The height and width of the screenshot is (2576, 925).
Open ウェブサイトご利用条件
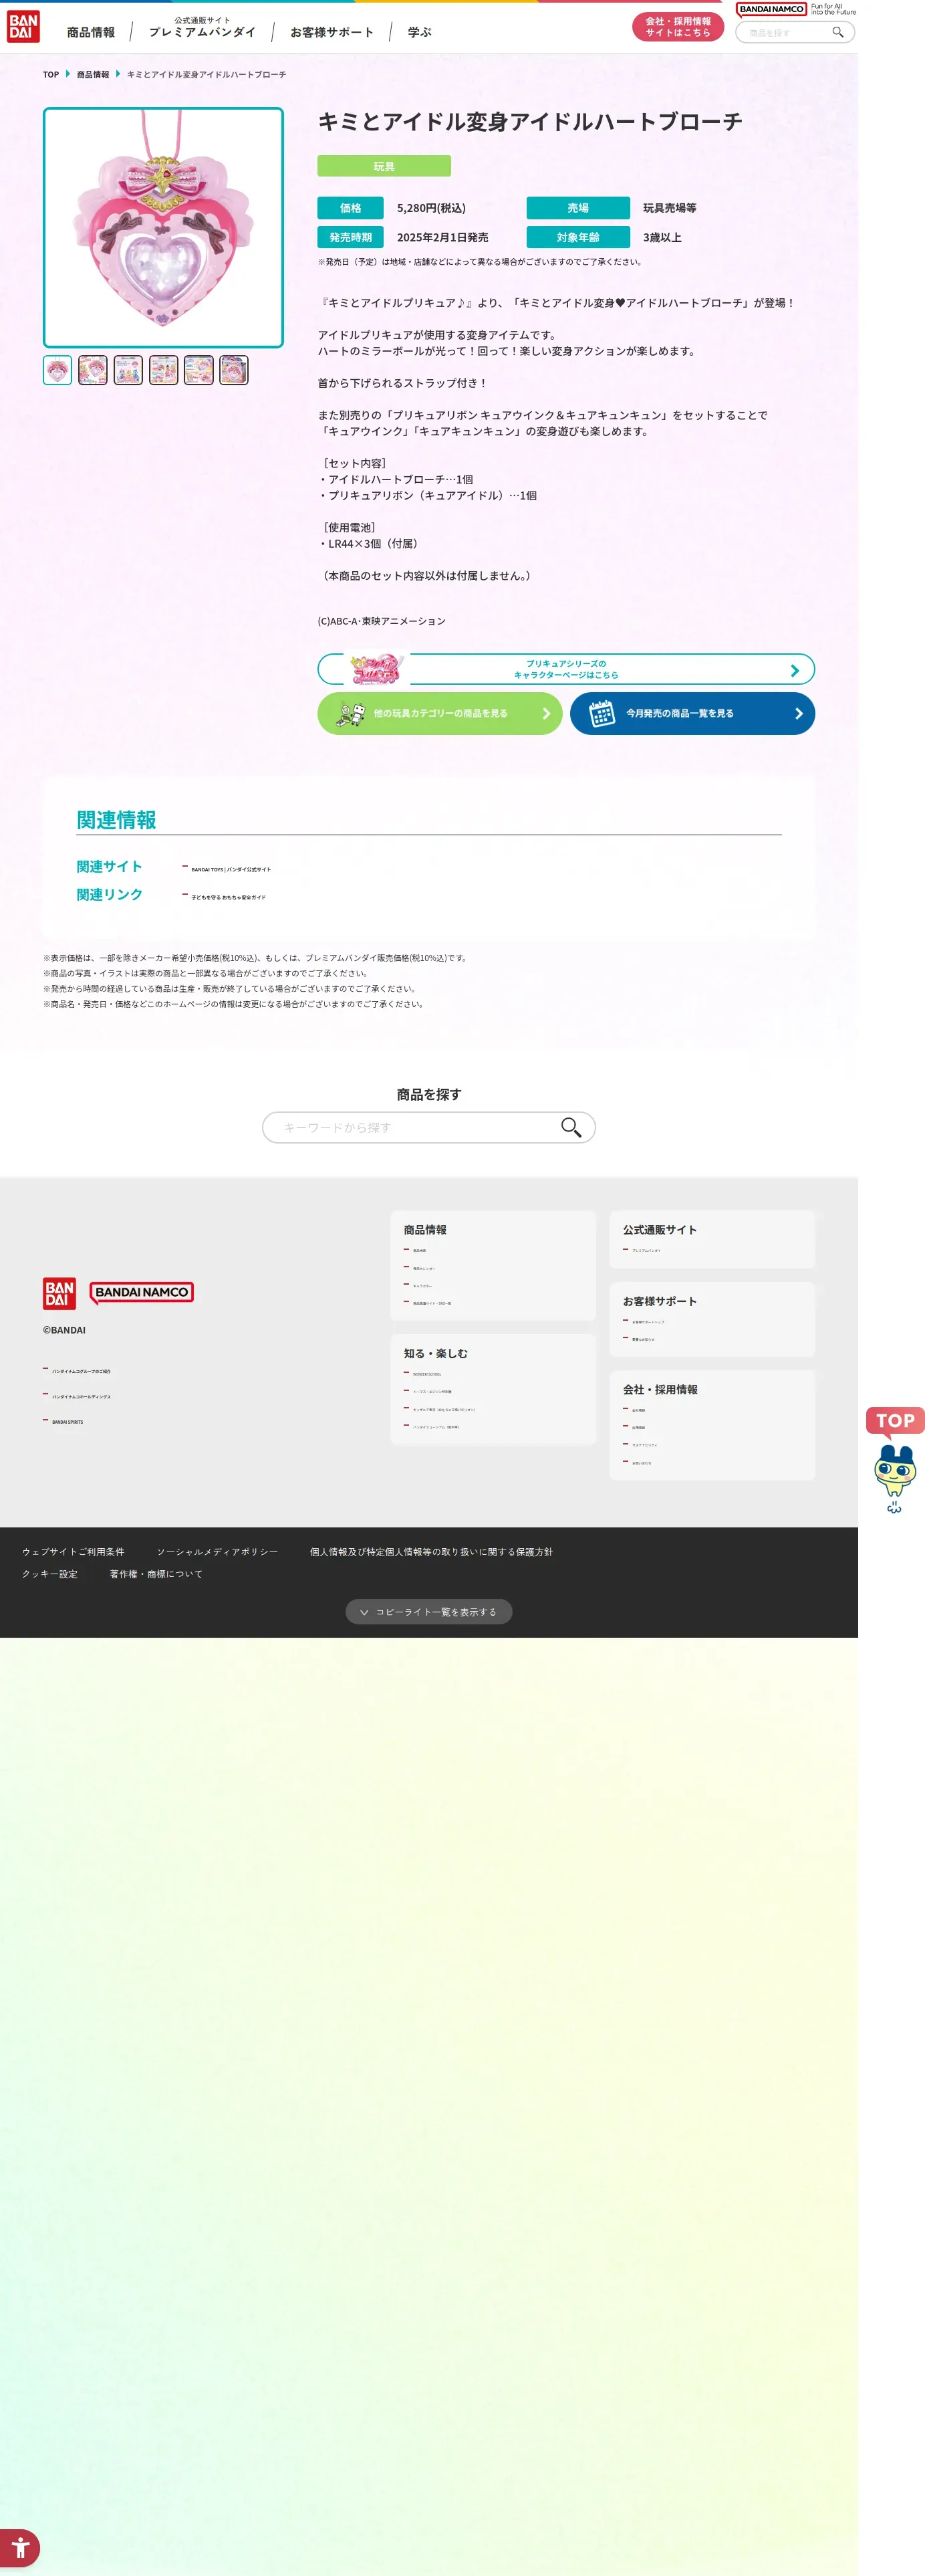pyautogui.click(x=73, y=1552)
